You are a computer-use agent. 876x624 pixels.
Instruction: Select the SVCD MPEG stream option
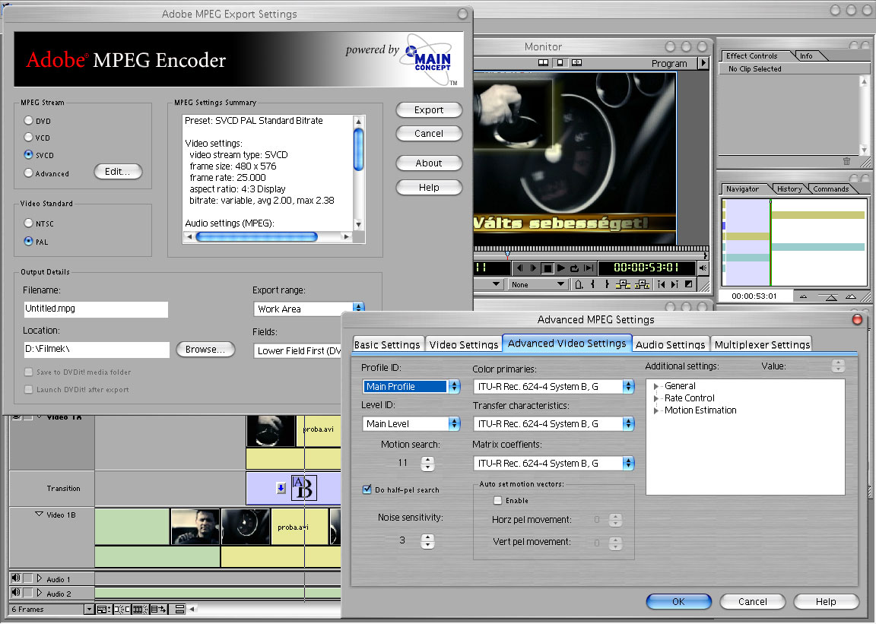tap(28, 154)
